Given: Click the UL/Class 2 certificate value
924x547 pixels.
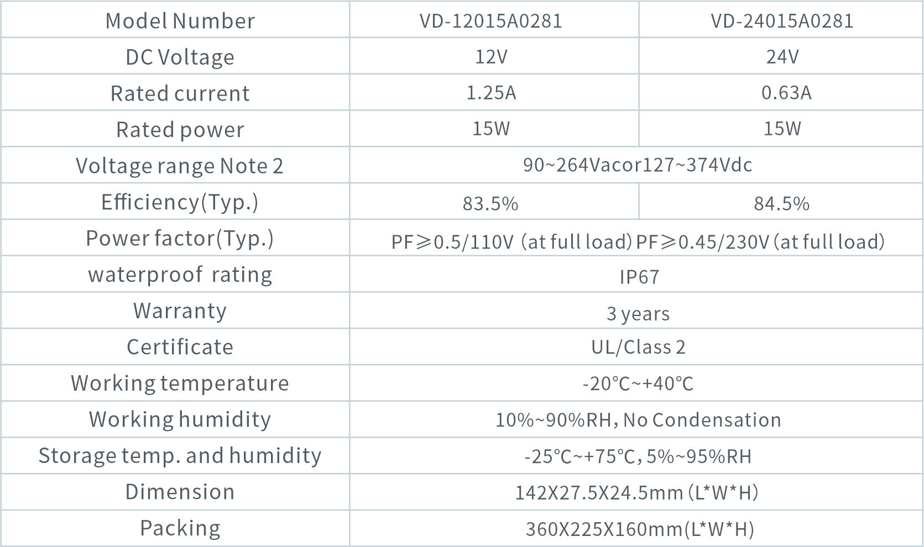Looking at the screenshot, I should coord(638,347).
